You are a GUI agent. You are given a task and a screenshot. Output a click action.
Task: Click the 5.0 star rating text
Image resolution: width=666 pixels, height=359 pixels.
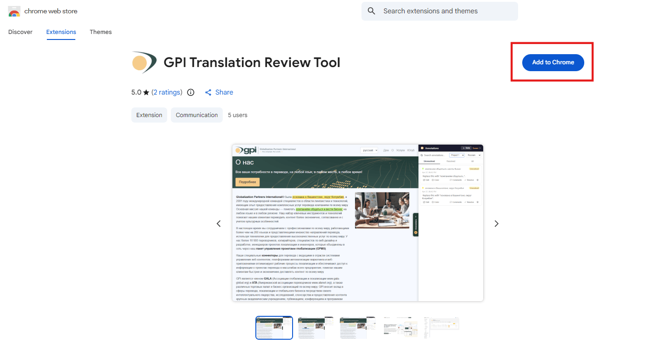point(140,92)
